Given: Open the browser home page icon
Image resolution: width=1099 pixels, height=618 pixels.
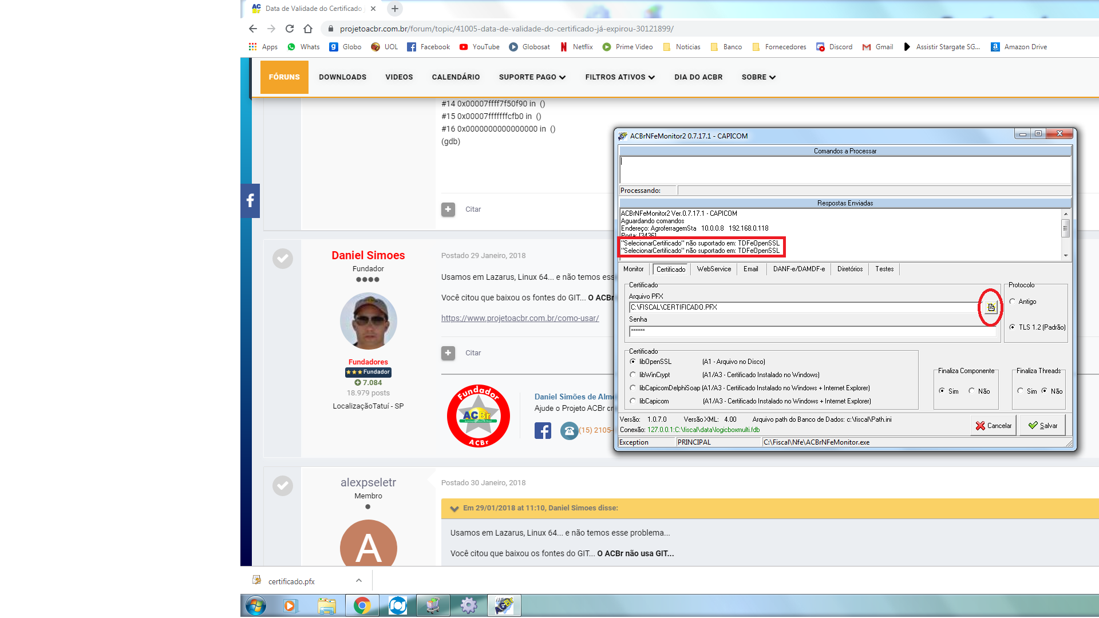Looking at the screenshot, I should point(308,29).
